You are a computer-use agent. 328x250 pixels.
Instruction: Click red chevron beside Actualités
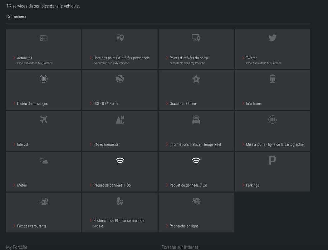(14, 58)
